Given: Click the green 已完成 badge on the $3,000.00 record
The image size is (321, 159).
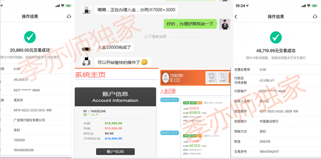Looking at the screenshot, I should [186, 103].
